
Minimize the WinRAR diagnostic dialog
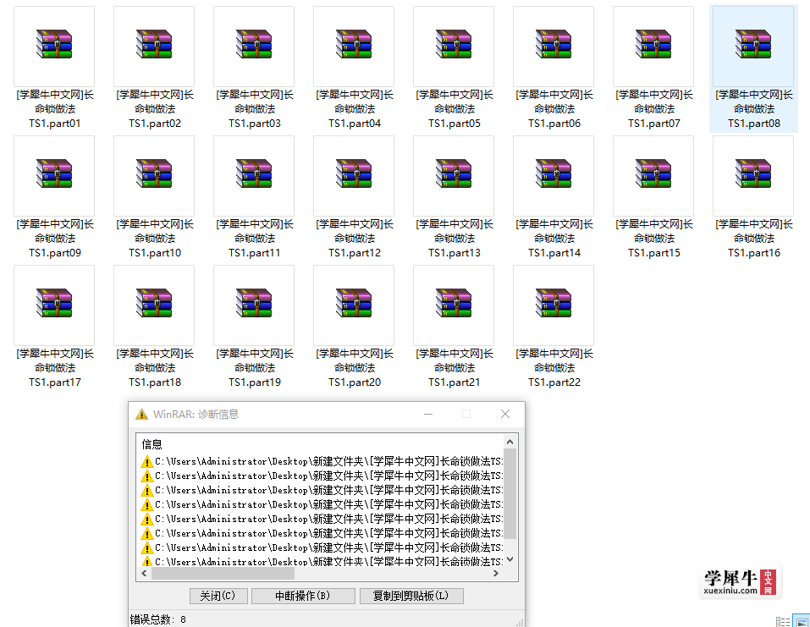[428, 415]
